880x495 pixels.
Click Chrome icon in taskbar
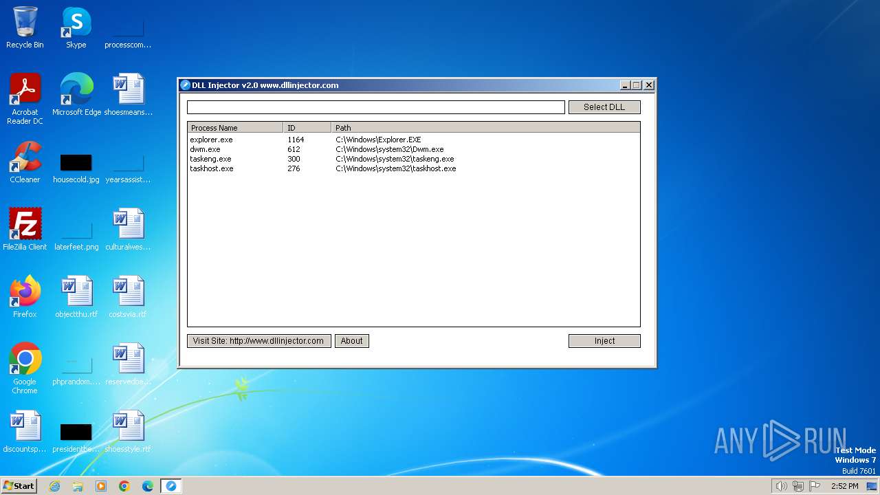[124, 486]
